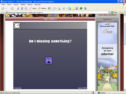This screenshot has height=94, width=126.
Task: Click the Research book toolbar icon
Action: click(77, 8)
